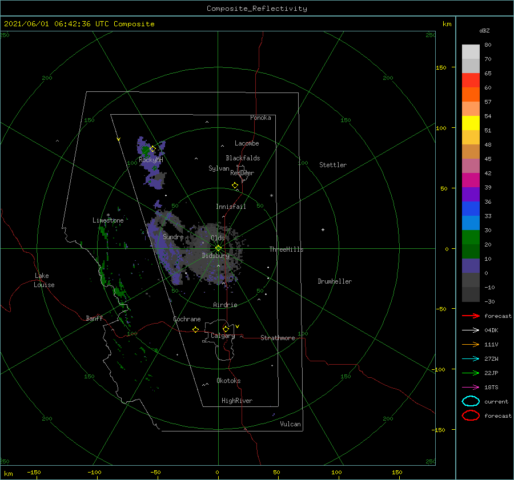Click the Blackfalds label
This screenshot has width=514, height=480.
[x=243, y=158]
